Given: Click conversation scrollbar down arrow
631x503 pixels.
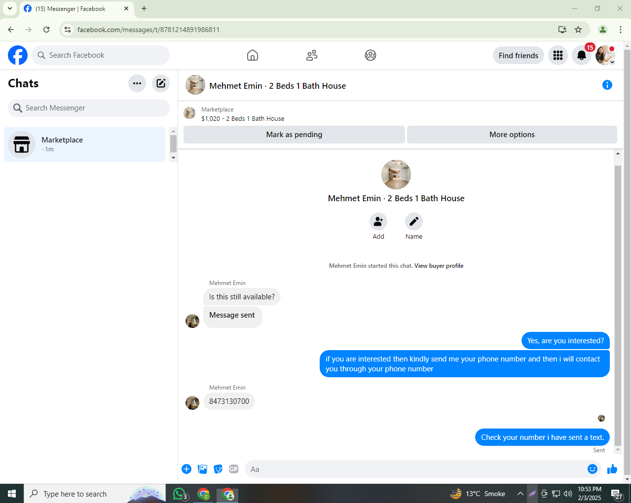Looking at the screenshot, I should point(618,450).
